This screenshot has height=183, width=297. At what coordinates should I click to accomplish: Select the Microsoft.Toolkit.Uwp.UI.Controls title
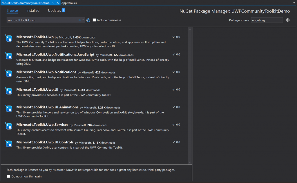tap(45, 143)
